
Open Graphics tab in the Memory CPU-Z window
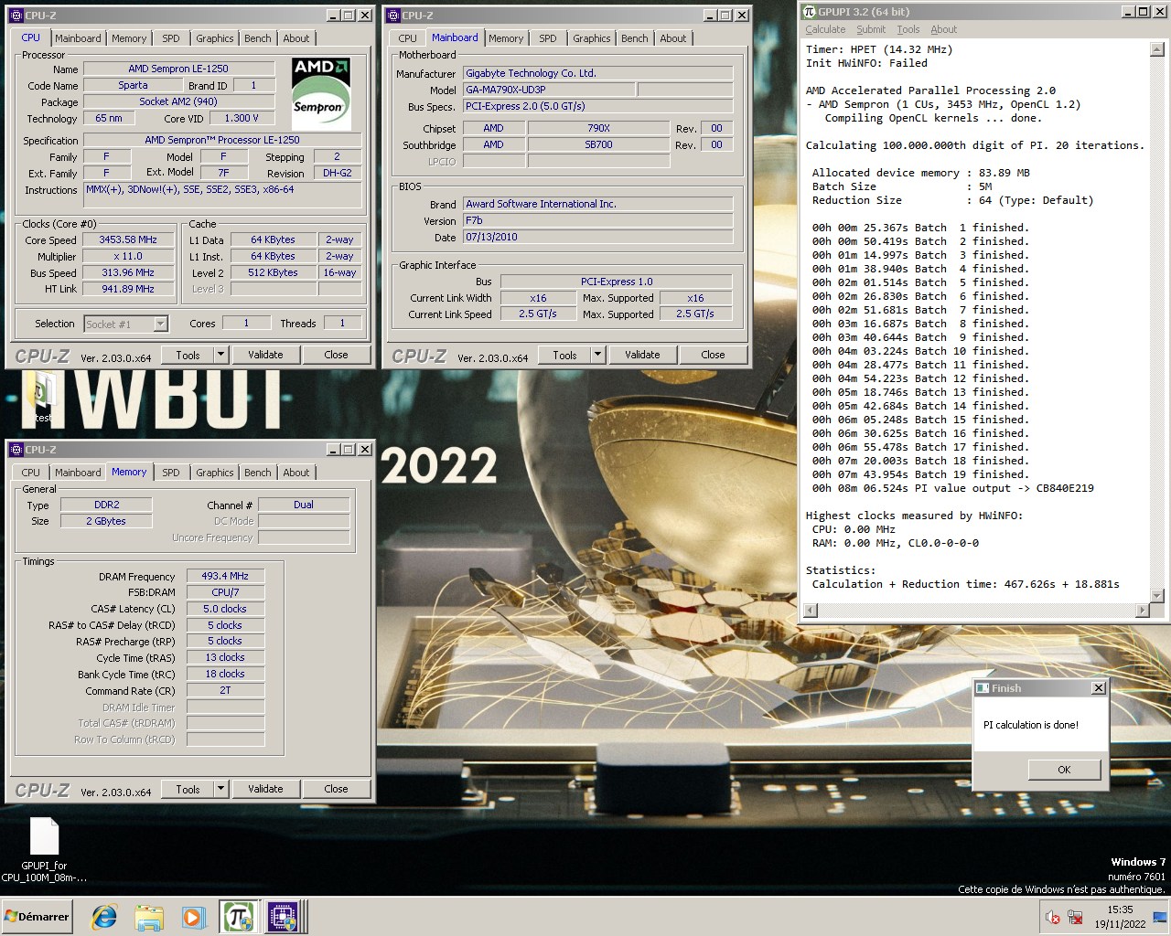click(x=215, y=473)
